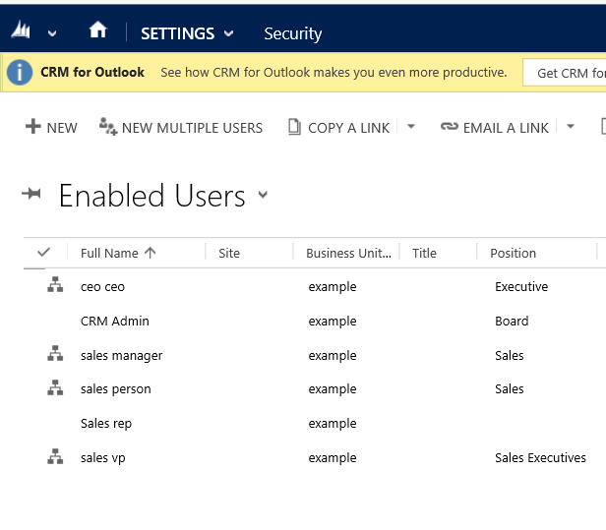Click the Get CRM for Outlook button
The image size is (606, 530).
pyautogui.click(x=565, y=72)
